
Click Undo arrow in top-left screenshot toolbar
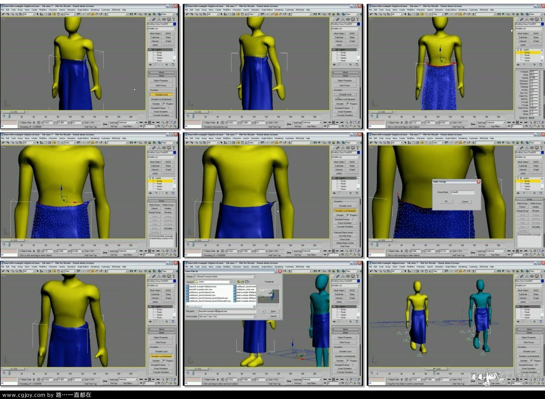[3, 14]
